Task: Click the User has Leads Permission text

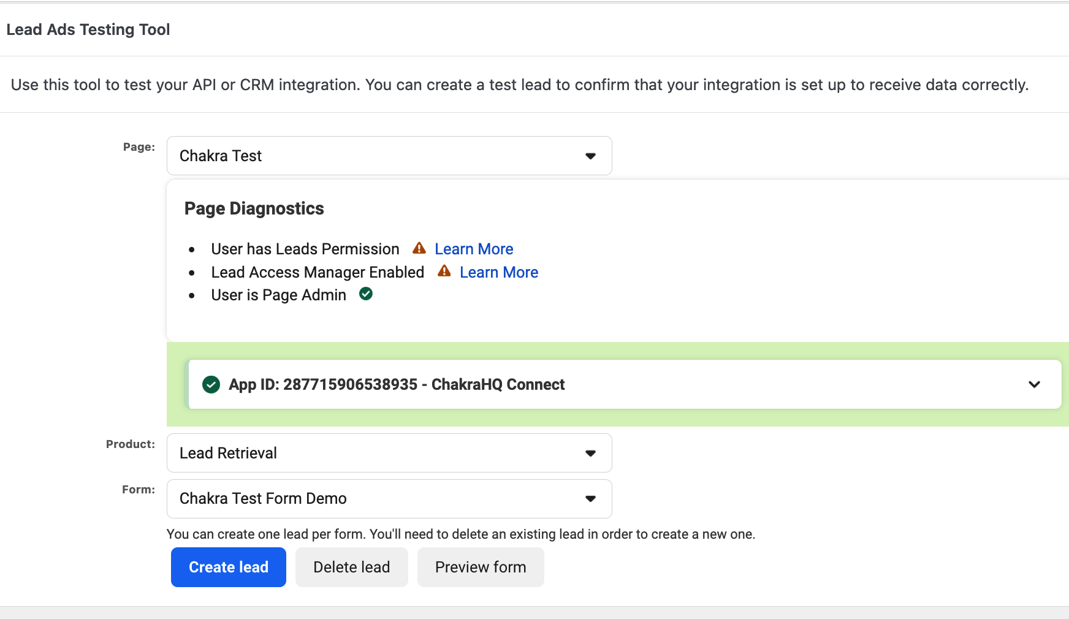Action: (x=305, y=249)
